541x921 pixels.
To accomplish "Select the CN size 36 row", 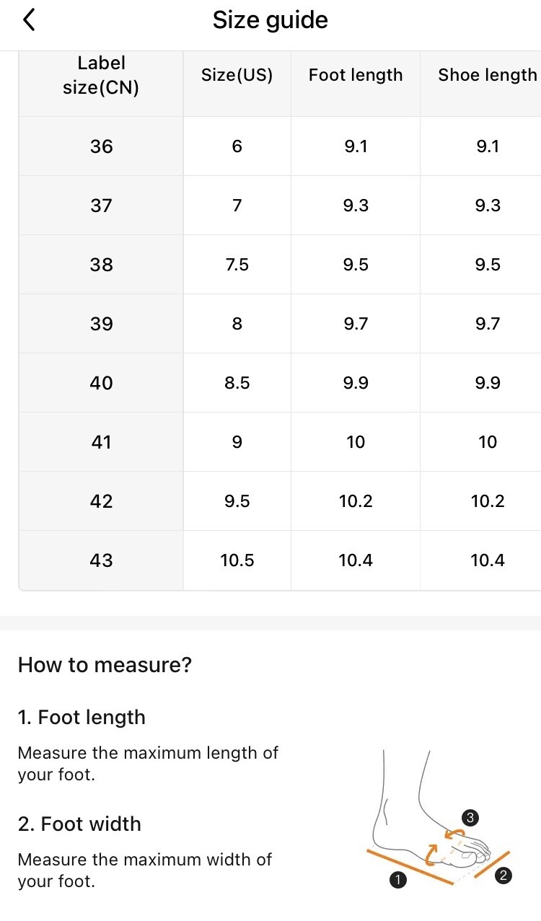I will (280, 146).
